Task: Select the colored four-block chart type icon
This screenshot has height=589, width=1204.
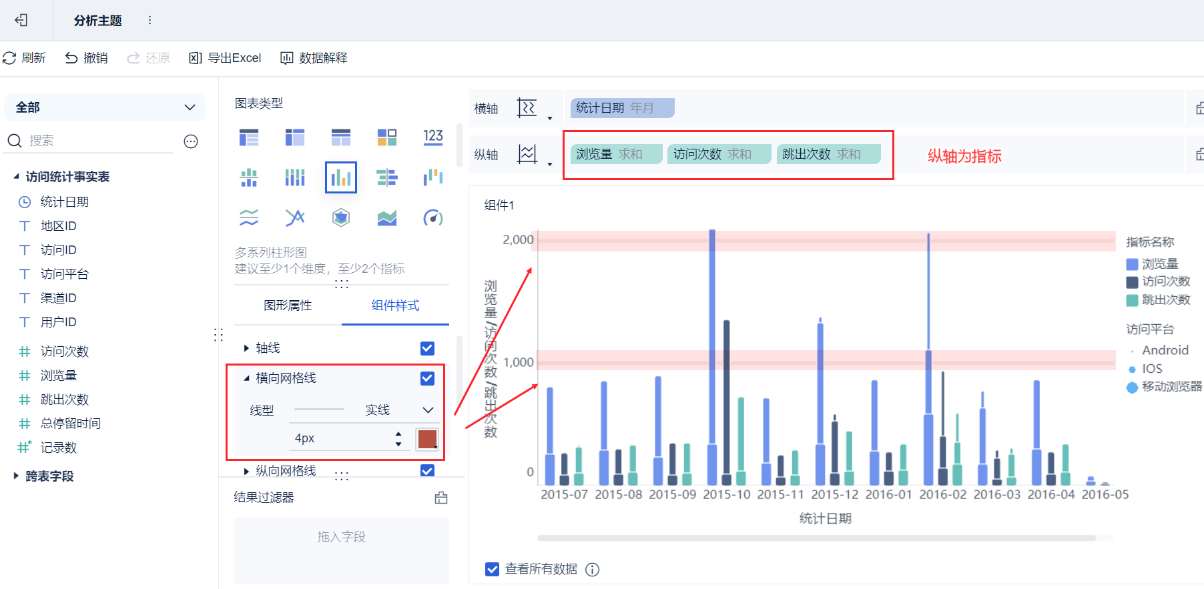Action: pyautogui.click(x=387, y=137)
